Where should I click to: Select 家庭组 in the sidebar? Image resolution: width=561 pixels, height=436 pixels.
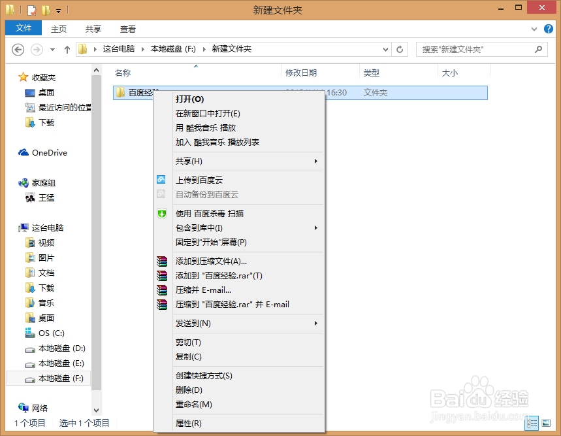point(37,183)
